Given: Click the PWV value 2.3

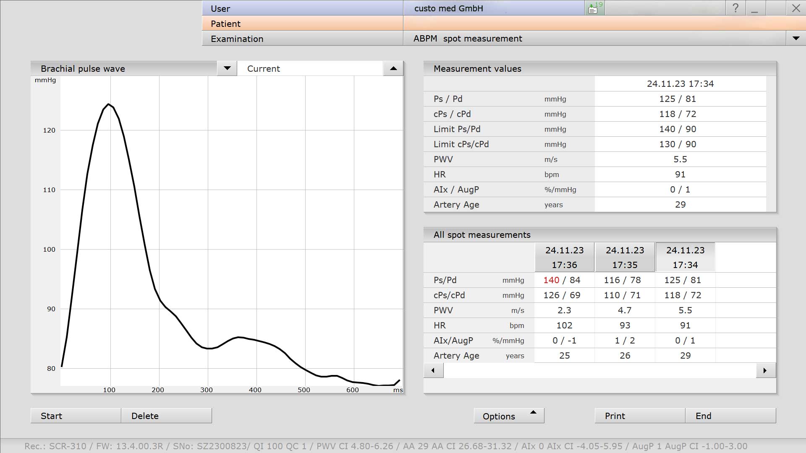Looking at the screenshot, I should 564,310.
